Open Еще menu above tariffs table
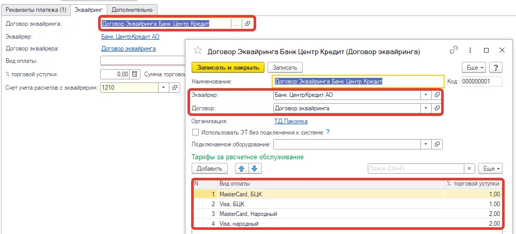The image size is (516, 234). (490, 169)
